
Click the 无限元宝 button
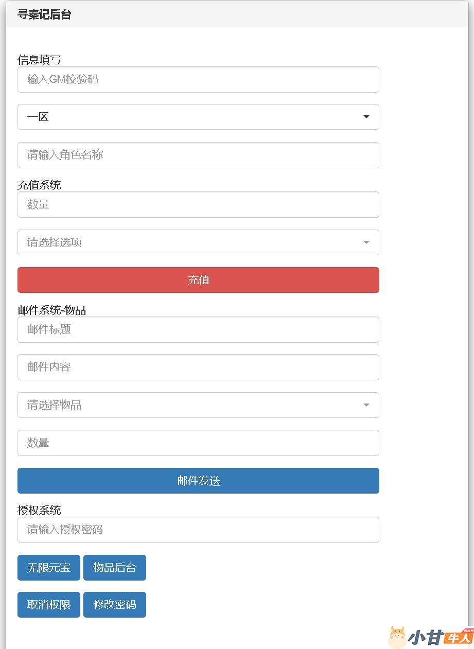click(x=49, y=568)
